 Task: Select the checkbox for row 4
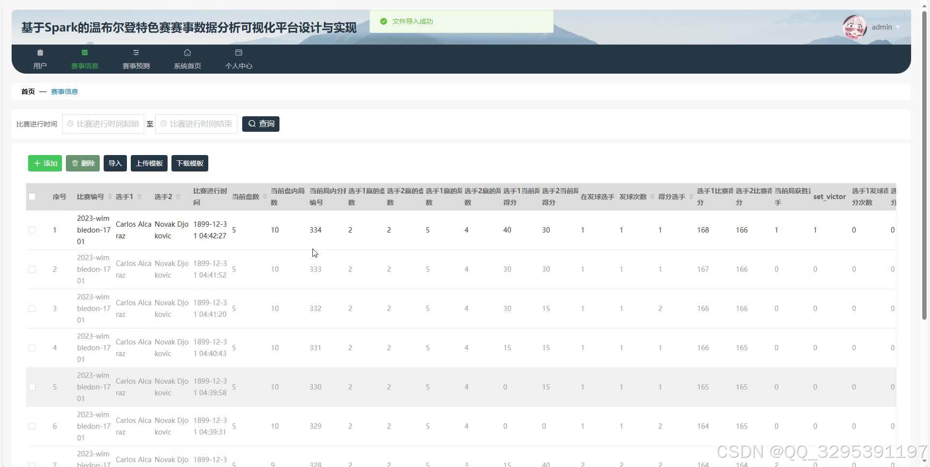pos(32,348)
